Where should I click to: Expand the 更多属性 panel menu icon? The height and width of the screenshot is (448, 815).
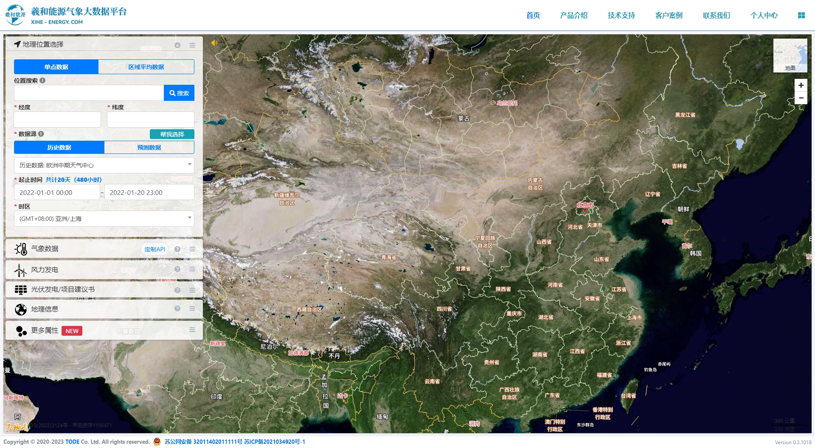192,330
